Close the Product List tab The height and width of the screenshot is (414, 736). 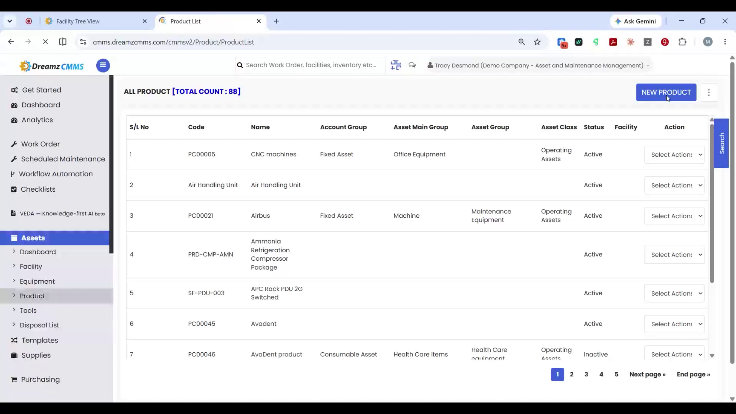[x=259, y=21]
